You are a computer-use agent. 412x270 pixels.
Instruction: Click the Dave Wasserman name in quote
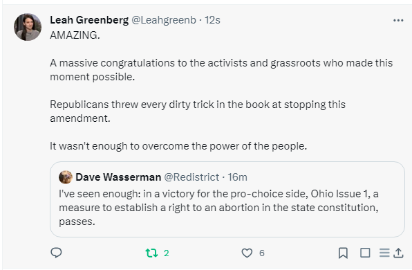[118, 177]
